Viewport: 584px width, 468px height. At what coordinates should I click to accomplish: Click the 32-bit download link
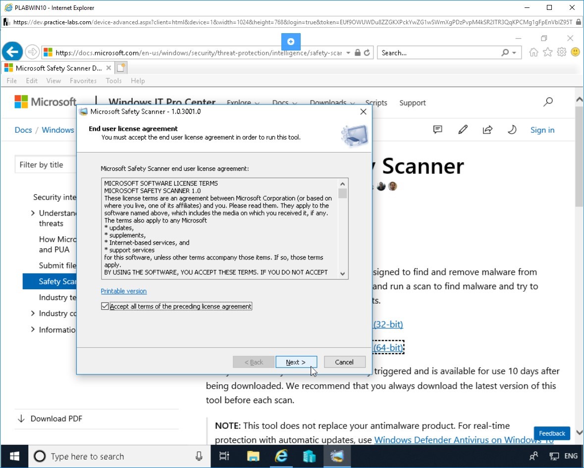pyautogui.click(x=388, y=324)
